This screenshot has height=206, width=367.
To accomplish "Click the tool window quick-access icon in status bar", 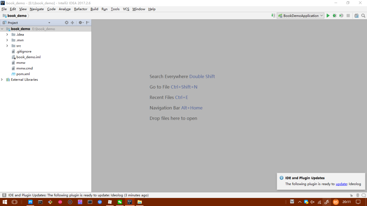I will [4, 195].
